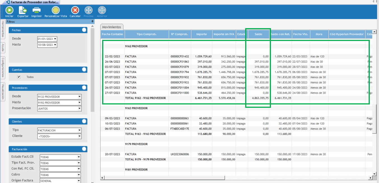
Task: Click the Iniciar play icon
Action: tap(9, 11)
